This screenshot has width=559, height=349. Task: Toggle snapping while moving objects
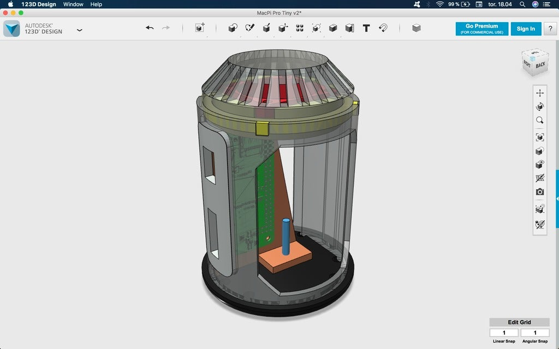[540, 209]
